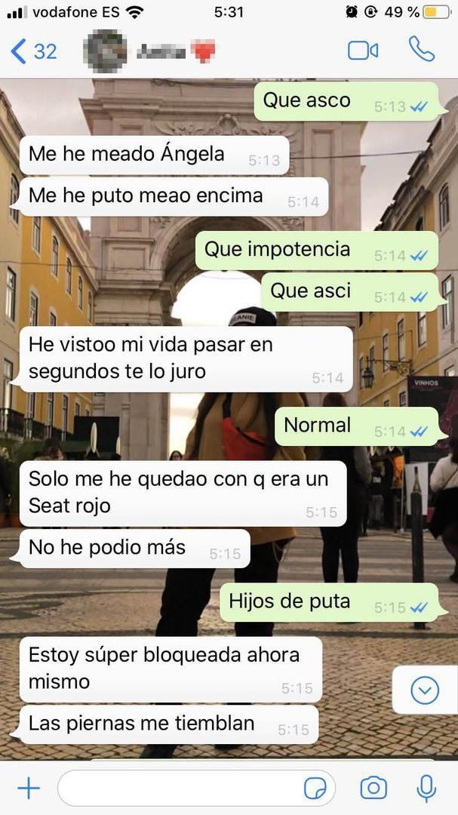Viewport: 458px width, 815px height.
Task: Go back to the chat list (32)
Action: click(33, 51)
